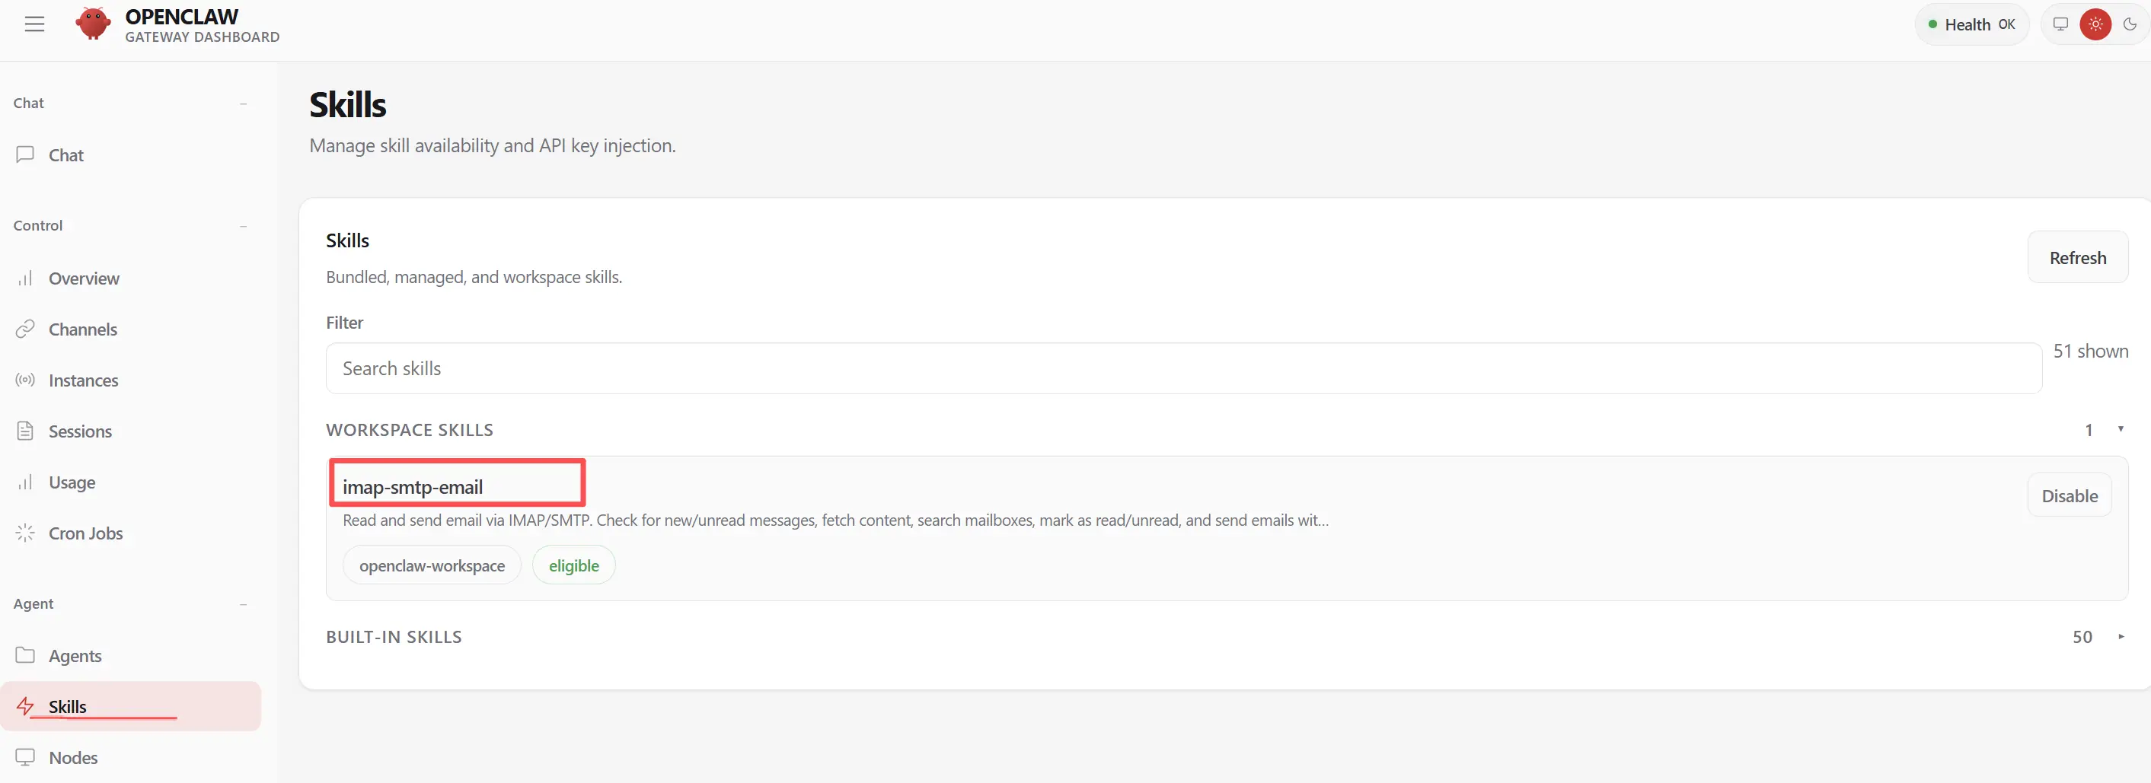
Task: Collapse the Control sidebar group
Action: point(243,226)
